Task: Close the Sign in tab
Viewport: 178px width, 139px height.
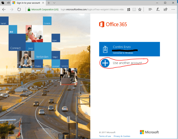Action: click(x=43, y=3)
